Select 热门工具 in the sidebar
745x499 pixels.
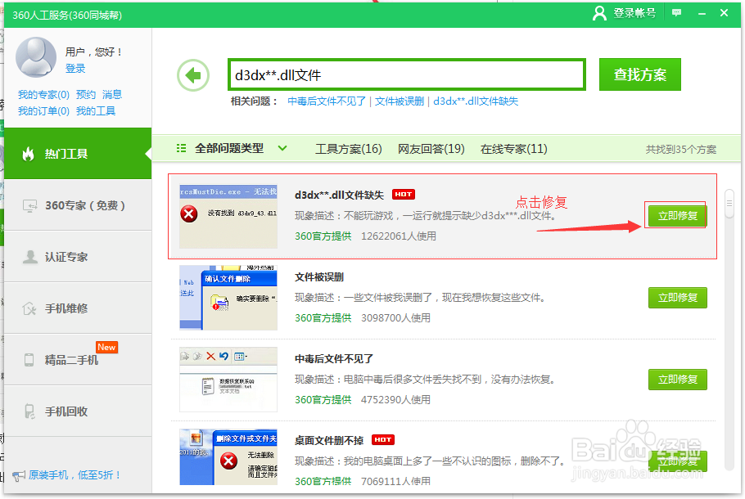(78, 153)
